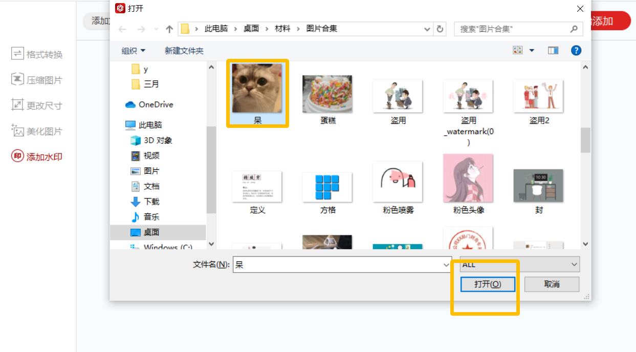Image resolution: width=636 pixels, height=352 pixels.
Task: Open the 下载 folder in the tree
Action: pos(145,202)
